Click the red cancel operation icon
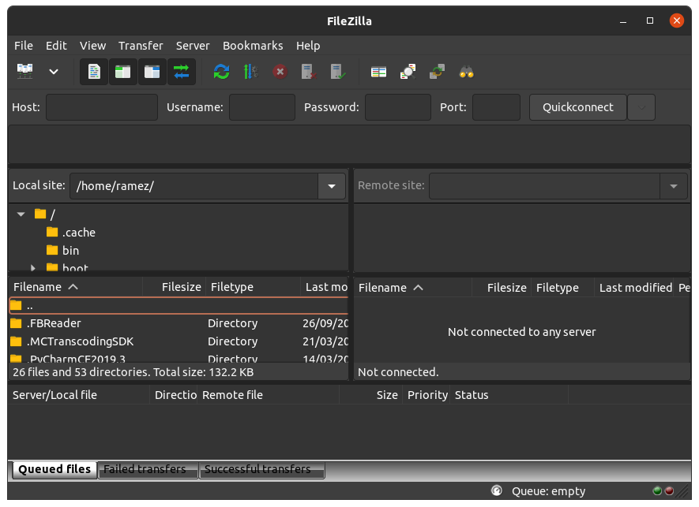The image size is (699, 507). click(280, 72)
